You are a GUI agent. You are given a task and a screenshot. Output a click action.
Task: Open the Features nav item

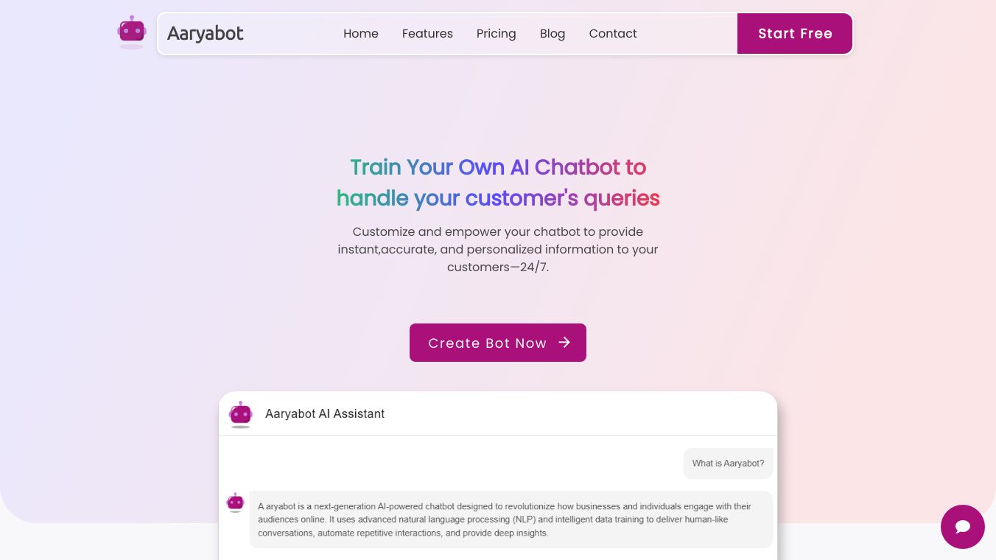click(x=427, y=34)
